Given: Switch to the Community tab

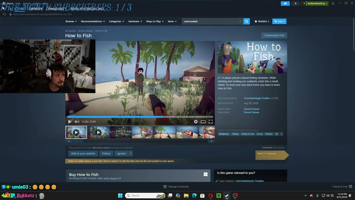Looking at the screenshot, I should (x=56, y=9).
